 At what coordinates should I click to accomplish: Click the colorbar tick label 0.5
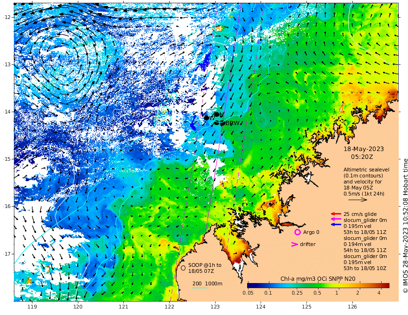[x=317, y=293]
